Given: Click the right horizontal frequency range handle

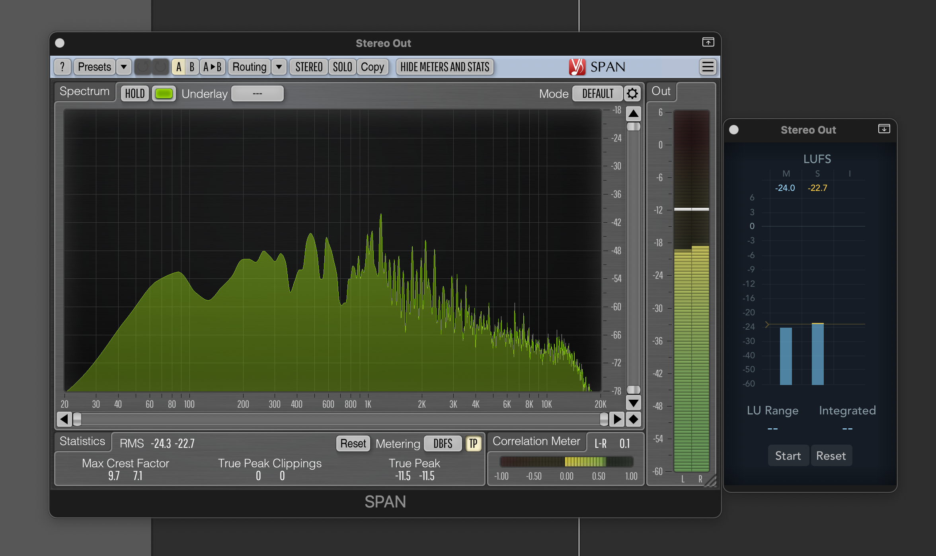Looking at the screenshot, I should pos(604,419).
